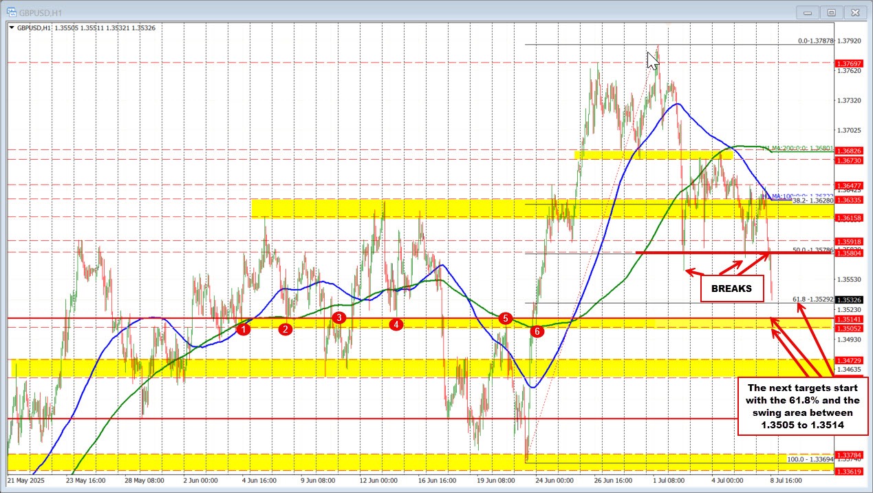
Task: Click the red numbered marker 6 on the chart
Action: [x=537, y=331]
